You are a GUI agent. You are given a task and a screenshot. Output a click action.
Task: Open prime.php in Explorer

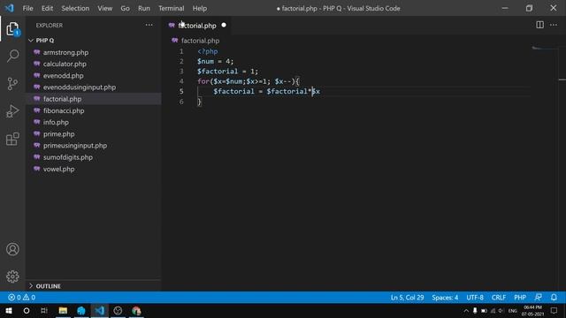coord(59,133)
